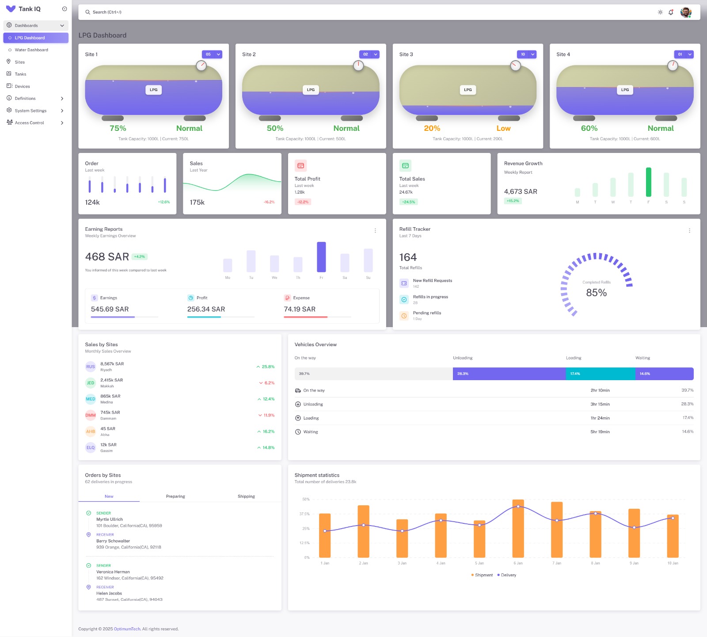Toggle the sidebar pin icon beside Tank IQ
Image resolution: width=707 pixels, height=637 pixels.
[x=65, y=9]
